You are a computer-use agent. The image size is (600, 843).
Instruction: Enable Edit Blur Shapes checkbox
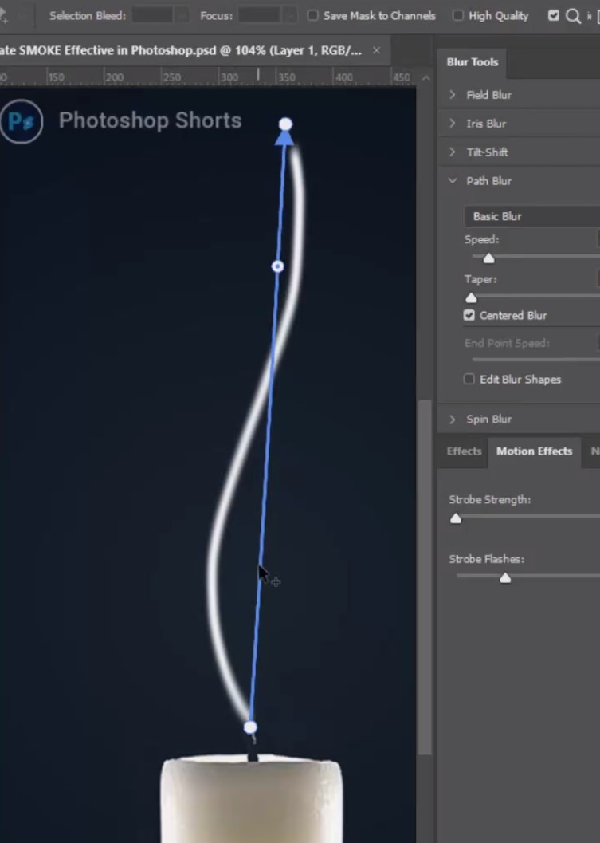coord(469,380)
